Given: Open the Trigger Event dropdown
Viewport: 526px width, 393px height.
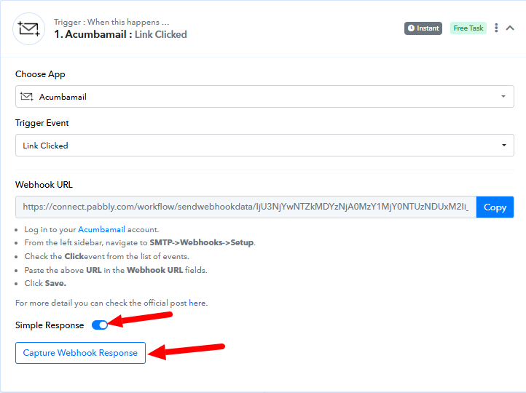Looking at the screenshot, I should coord(264,145).
